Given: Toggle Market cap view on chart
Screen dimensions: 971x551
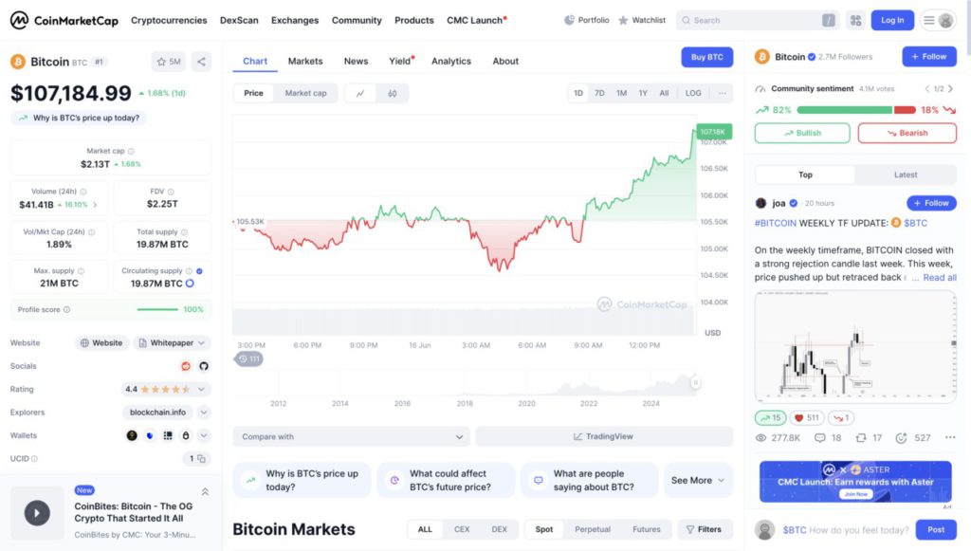Looking at the screenshot, I should click(306, 93).
